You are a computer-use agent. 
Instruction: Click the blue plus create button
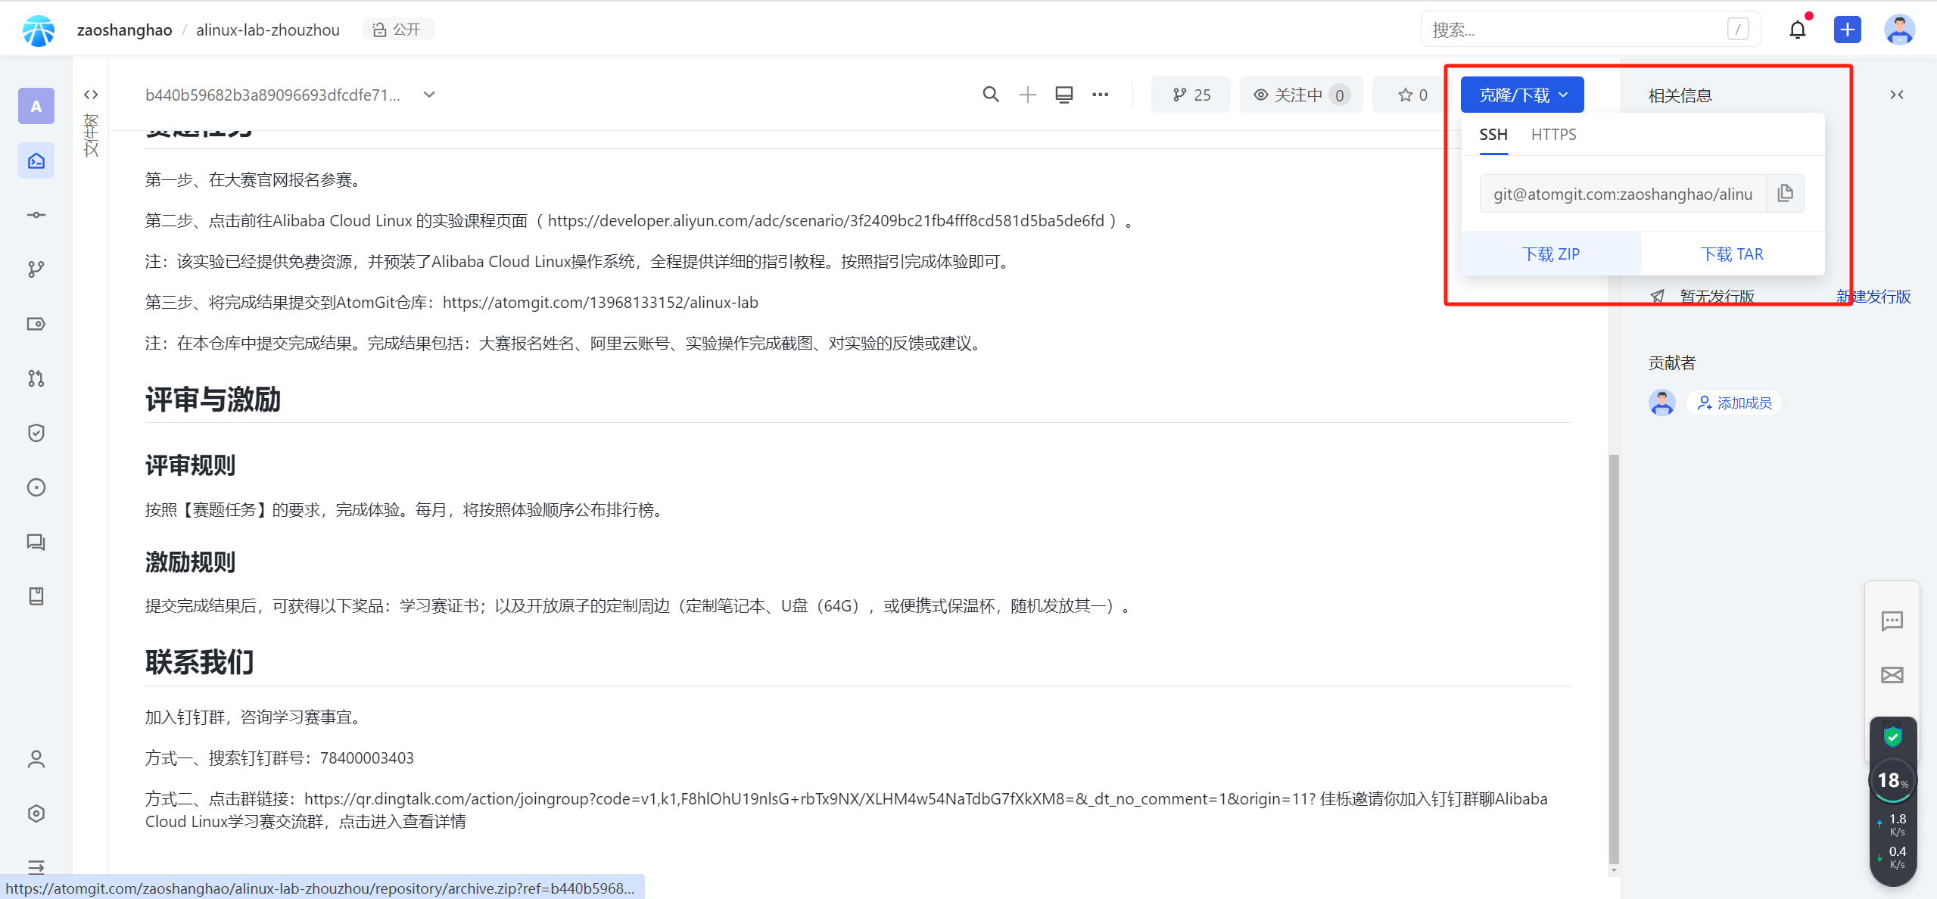pos(1847,30)
